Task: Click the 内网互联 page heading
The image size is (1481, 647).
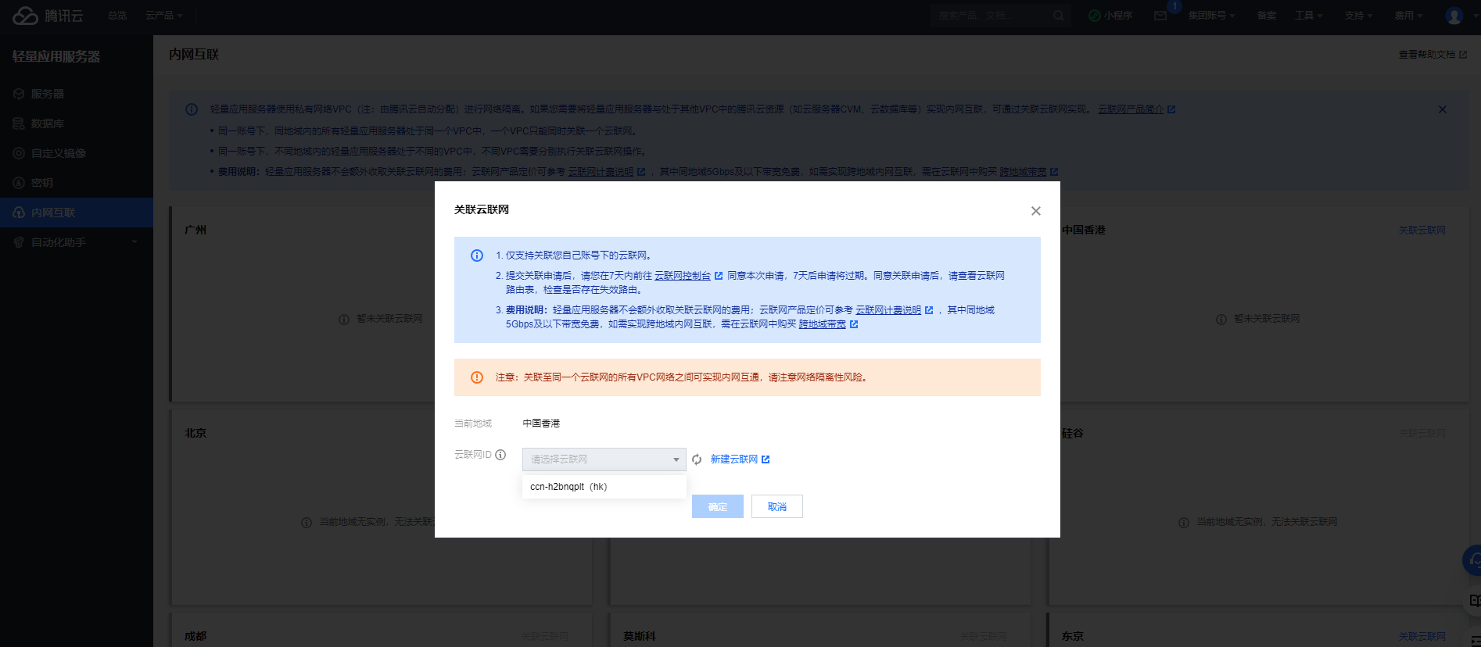Action: pyautogui.click(x=194, y=55)
